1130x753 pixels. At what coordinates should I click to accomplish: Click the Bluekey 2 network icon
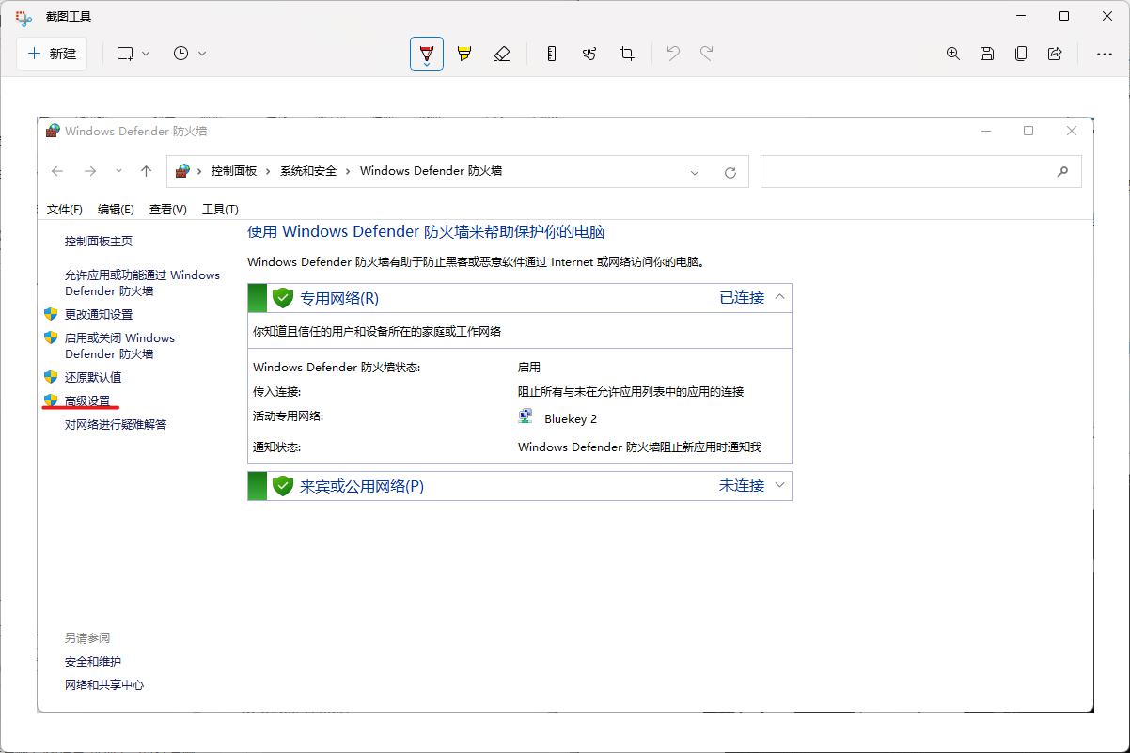pos(526,417)
